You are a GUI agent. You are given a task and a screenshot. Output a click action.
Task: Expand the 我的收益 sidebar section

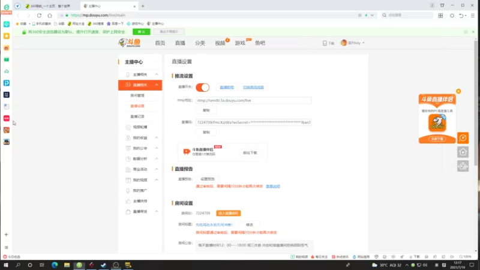(157, 138)
